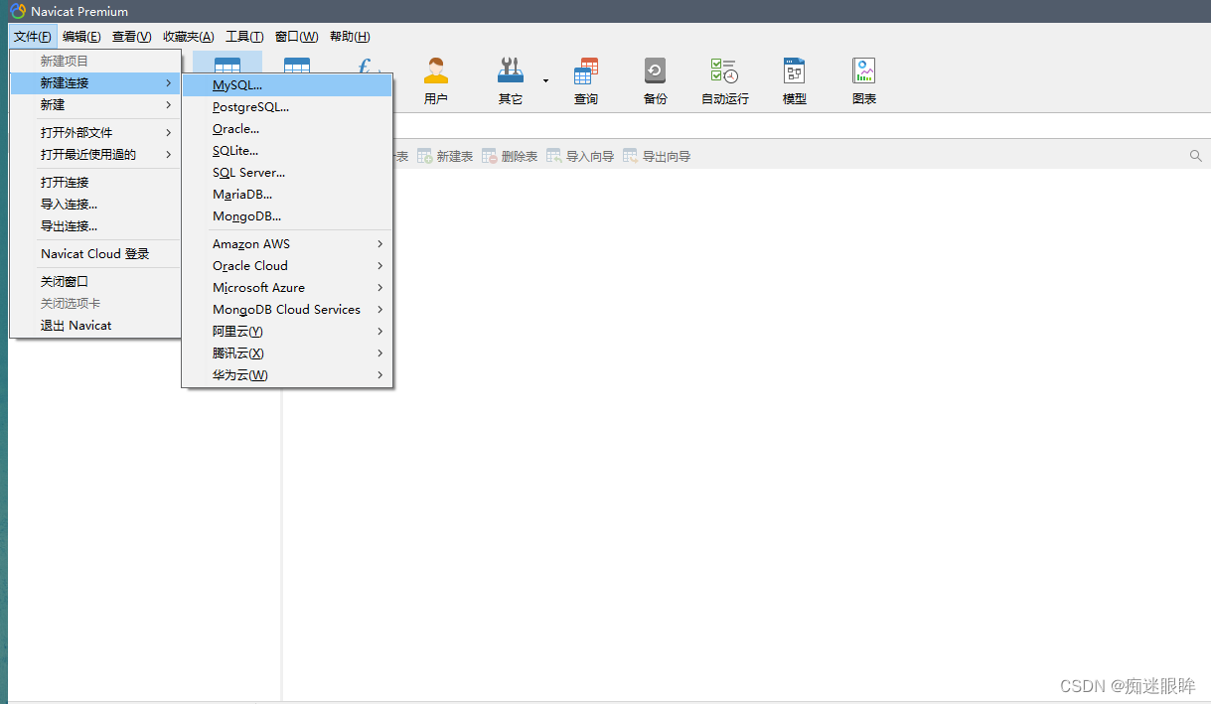Open 导入向导 (Import Wizard)
The height and width of the screenshot is (704, 1211).
[580, 156]
